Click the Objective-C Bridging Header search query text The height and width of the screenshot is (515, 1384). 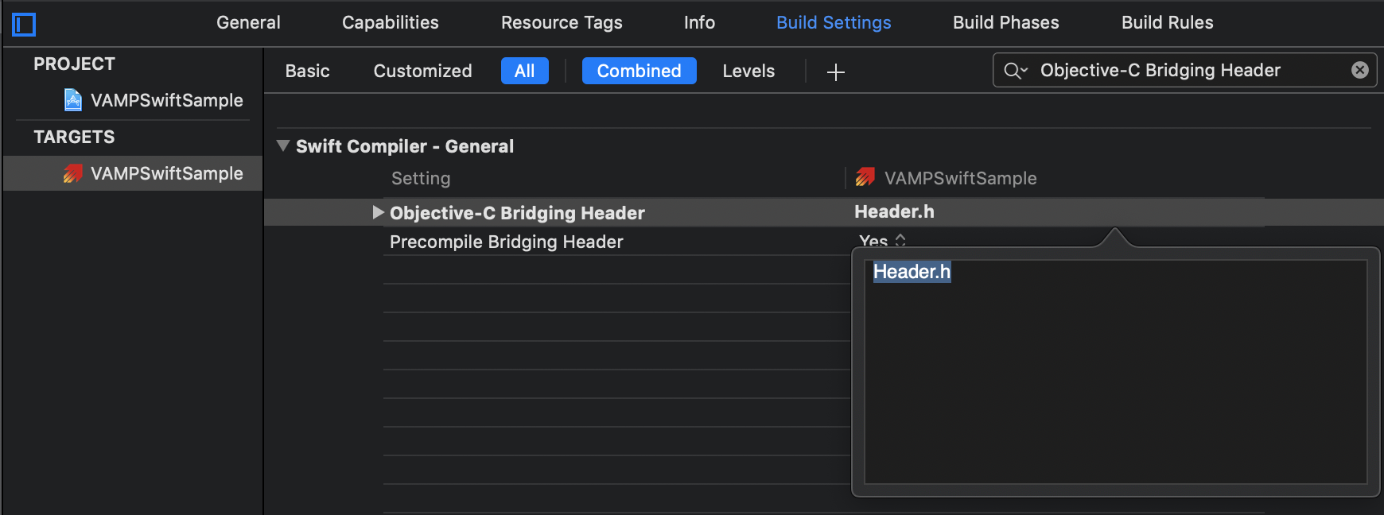coord(1159,69)
